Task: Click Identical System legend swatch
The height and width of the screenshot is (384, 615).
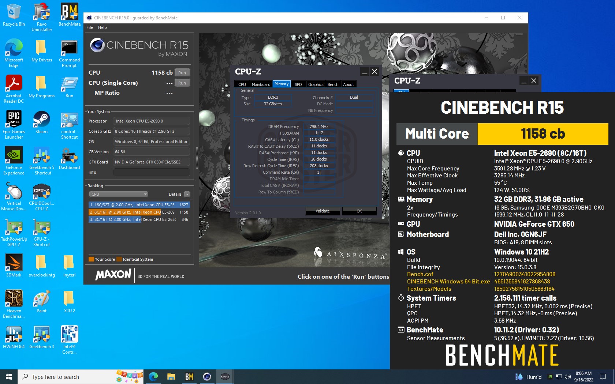Action: (x=119, y=259)
